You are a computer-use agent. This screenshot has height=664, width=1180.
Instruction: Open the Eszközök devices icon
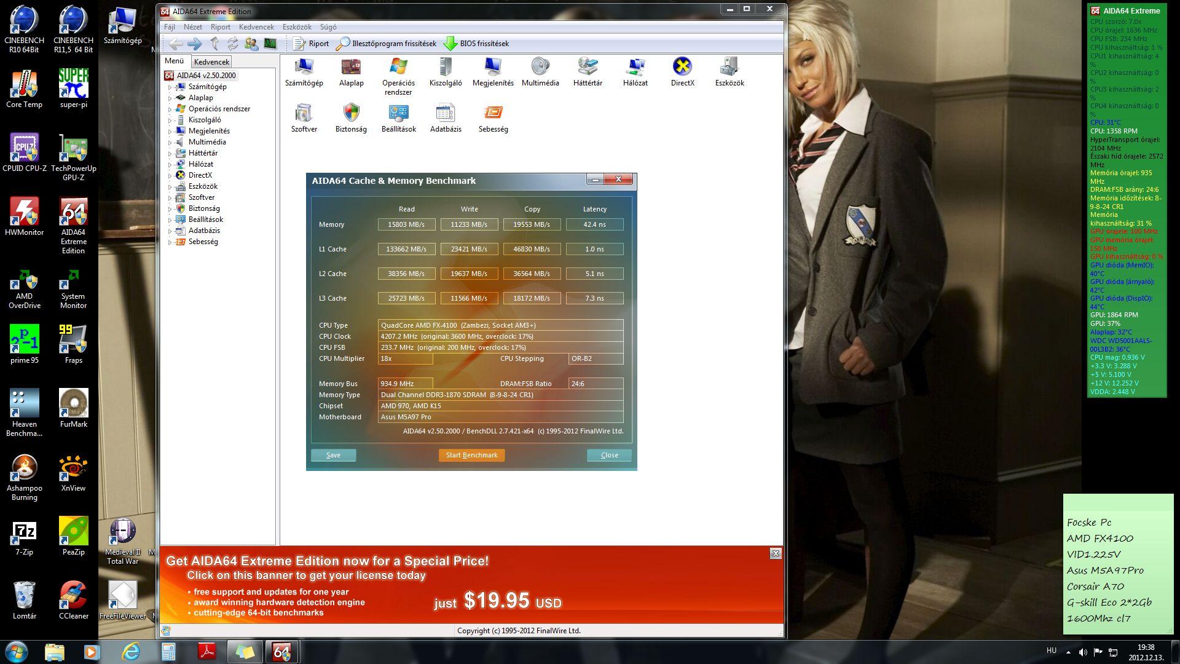click(730, 72)
